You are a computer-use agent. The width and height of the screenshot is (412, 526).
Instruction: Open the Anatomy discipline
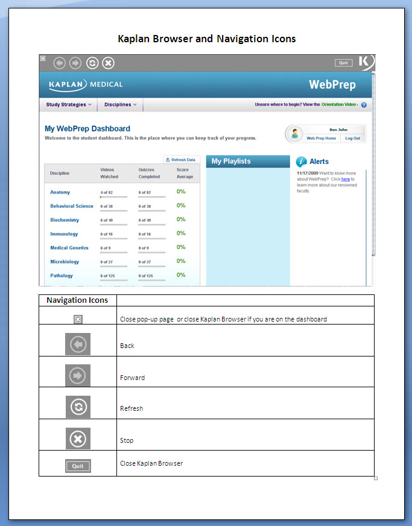pyautogui.click(x=60, y=192)
